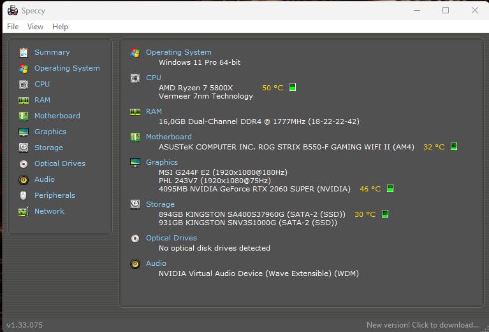Click the Motherboard icon in summary panel
The width and height of the screenshot is (489, 332).
click(135, 137)
